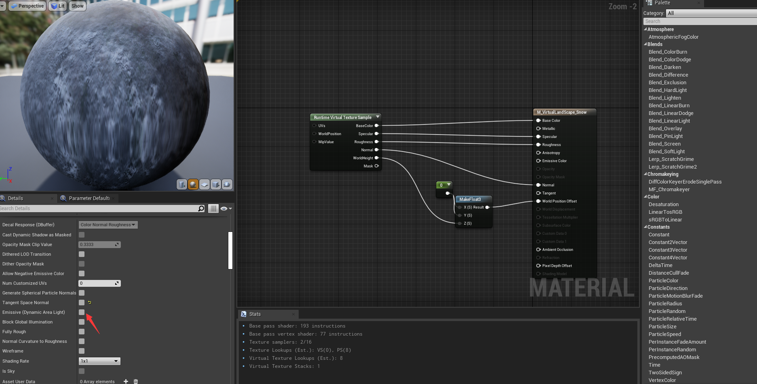Use the teapot preview mesh icon

227,184
